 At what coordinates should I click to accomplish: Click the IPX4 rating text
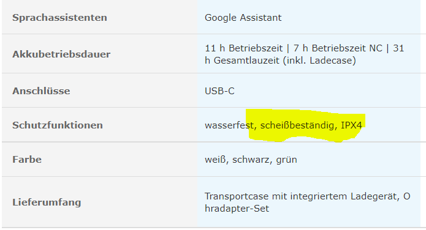(x=351, y=125)
